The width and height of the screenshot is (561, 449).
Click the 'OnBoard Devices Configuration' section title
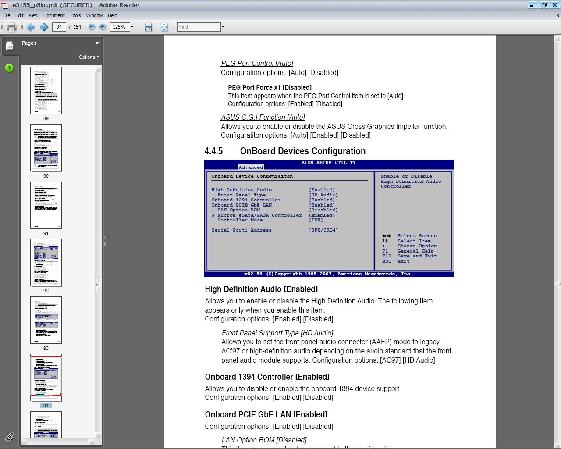point(303,151)
